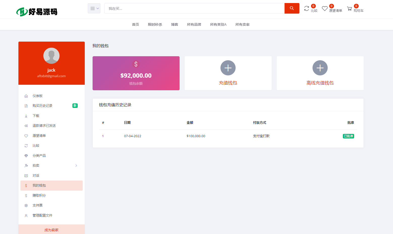Open 博客 in the navigation bar
The width and height of the screenshot is (393, 234).
[175, 24]
